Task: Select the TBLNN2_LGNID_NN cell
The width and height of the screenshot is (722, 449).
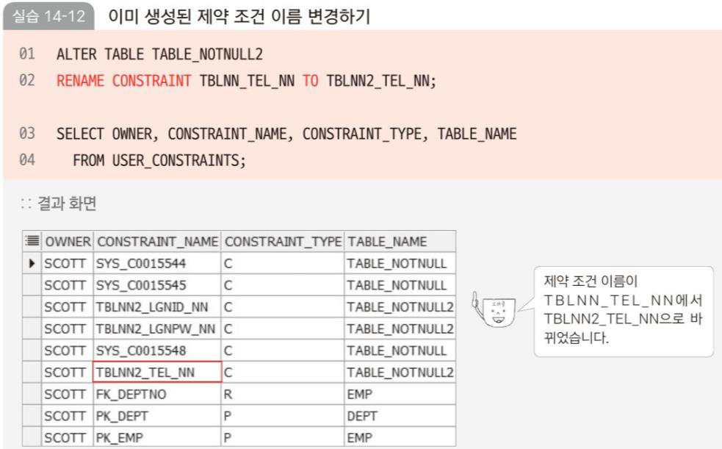Action: [157, 306]
